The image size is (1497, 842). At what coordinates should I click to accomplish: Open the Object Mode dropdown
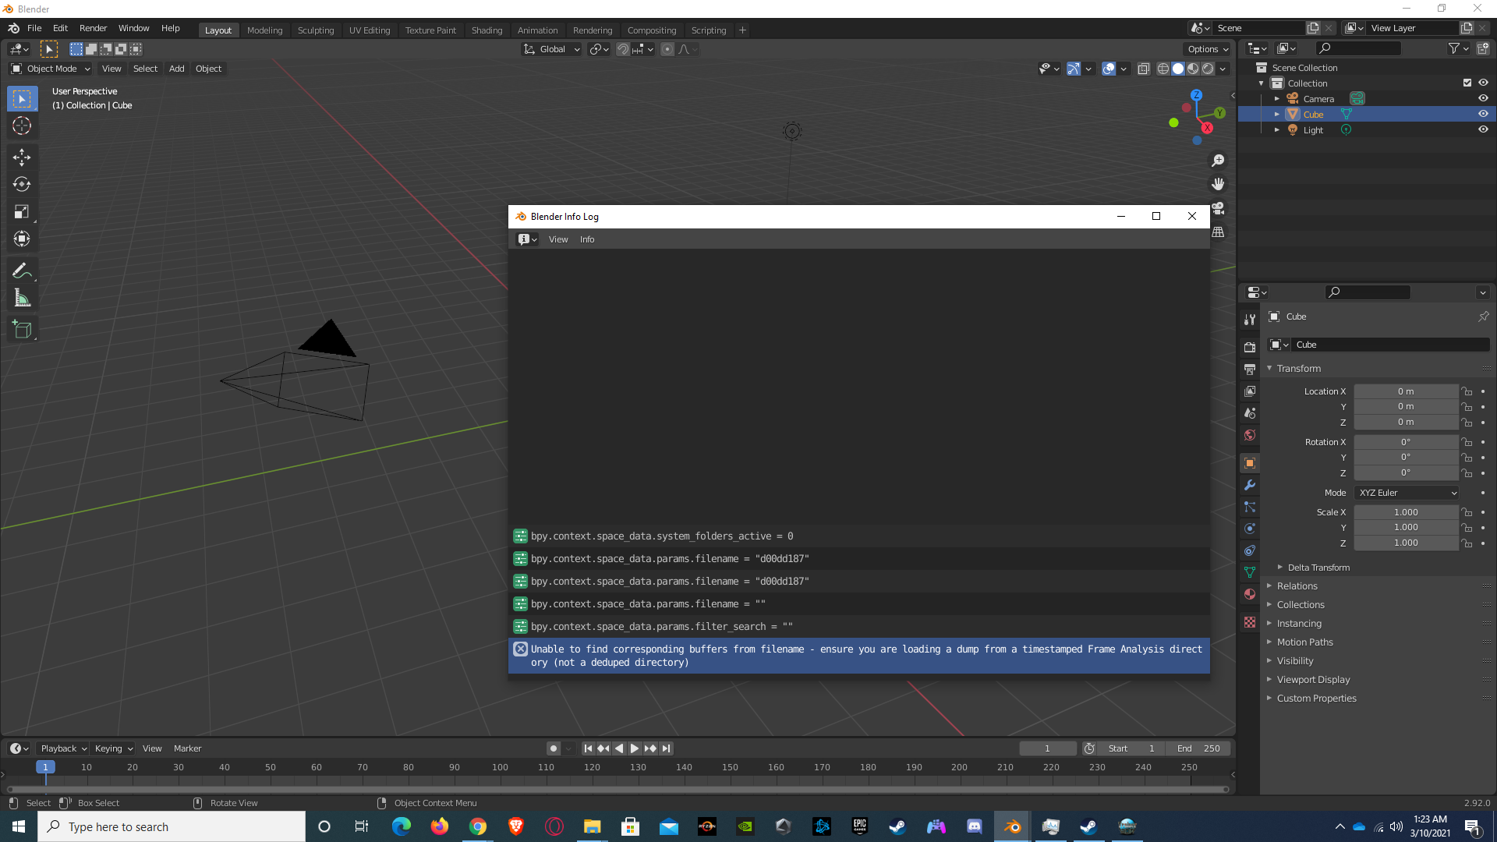(51, 69)
